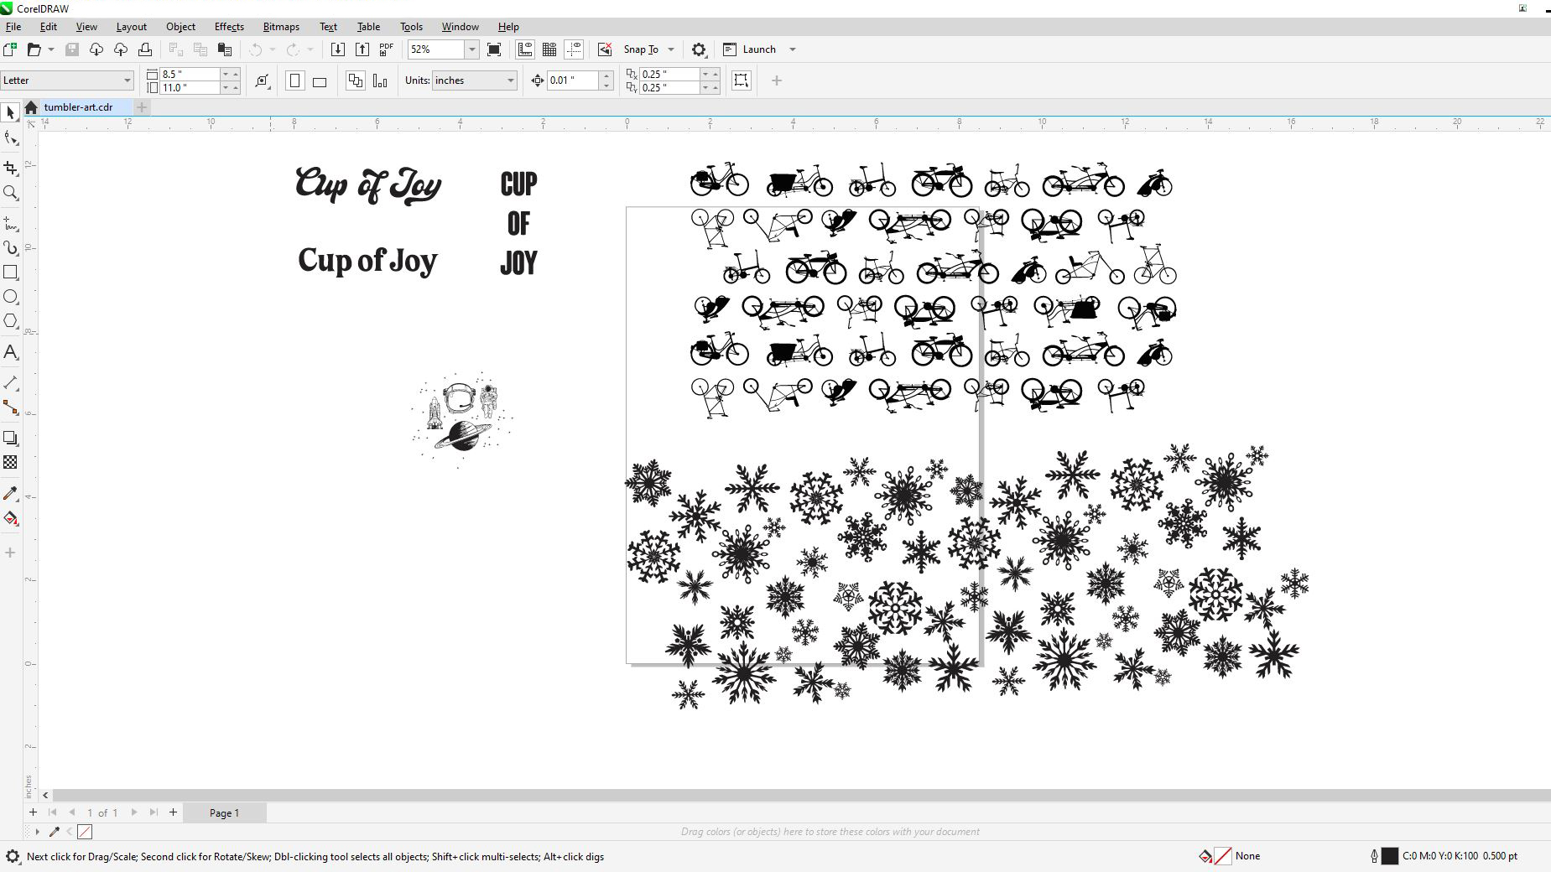Toggle Treat as filled button

[x=742, y=80]
